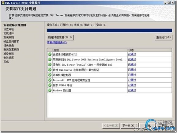Image resolution: width=177 pixels, height=133 pixels.
Task: Click green check icon for 计算机域控制器 row
Action: coord(50,75)
